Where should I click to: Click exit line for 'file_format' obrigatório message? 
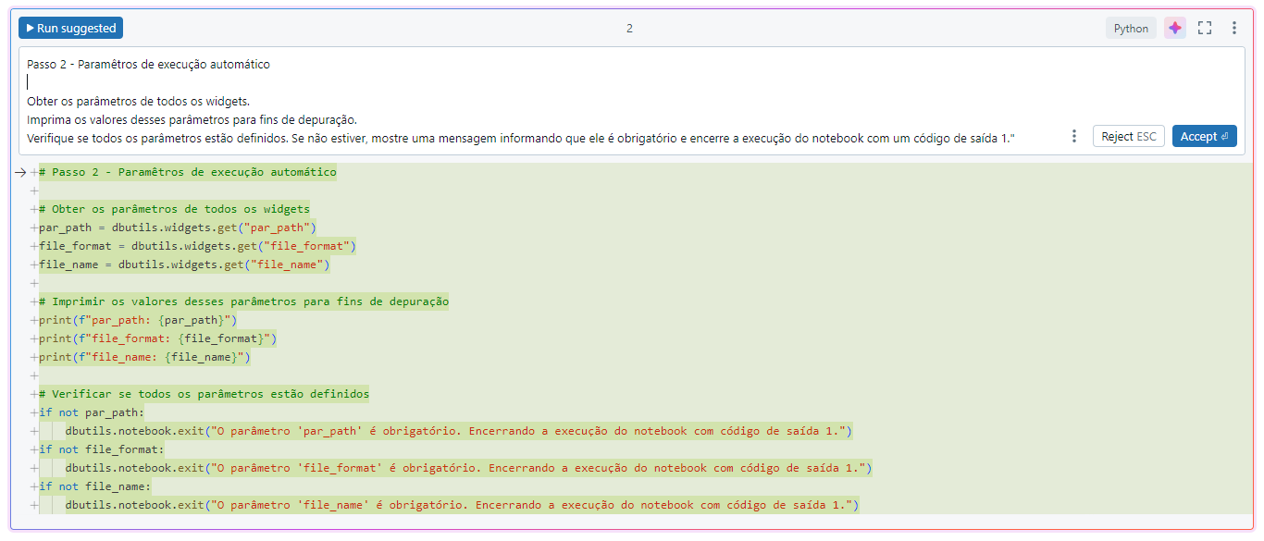click(x=469, y=468)
